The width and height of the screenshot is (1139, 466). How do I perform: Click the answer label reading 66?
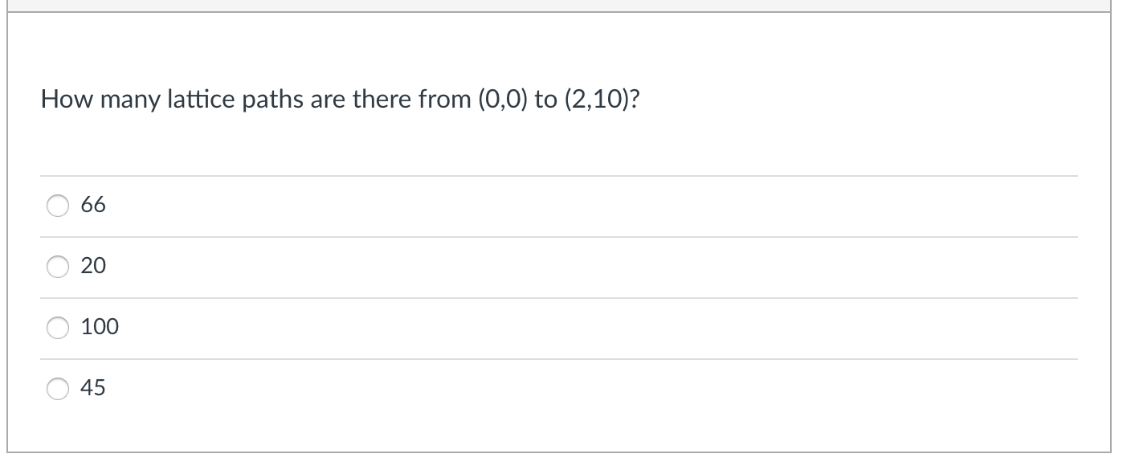tap(92, 206)
